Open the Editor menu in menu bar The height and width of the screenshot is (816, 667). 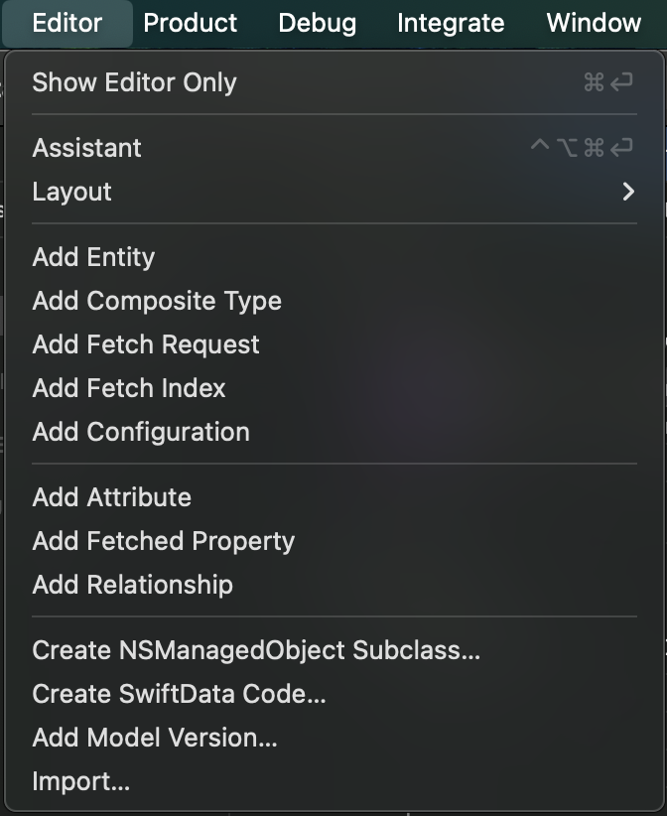(67, 24)
